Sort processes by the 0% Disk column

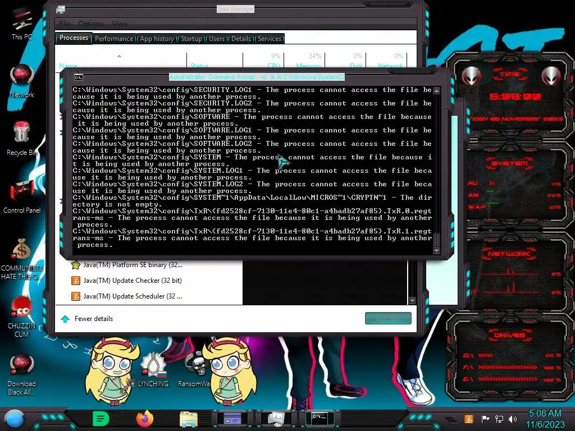tap(345, 60)
